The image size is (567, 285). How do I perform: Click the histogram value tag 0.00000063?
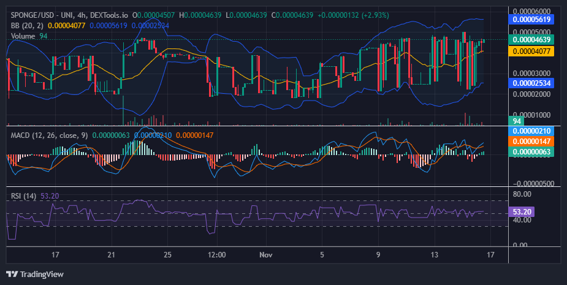[531, 152]
